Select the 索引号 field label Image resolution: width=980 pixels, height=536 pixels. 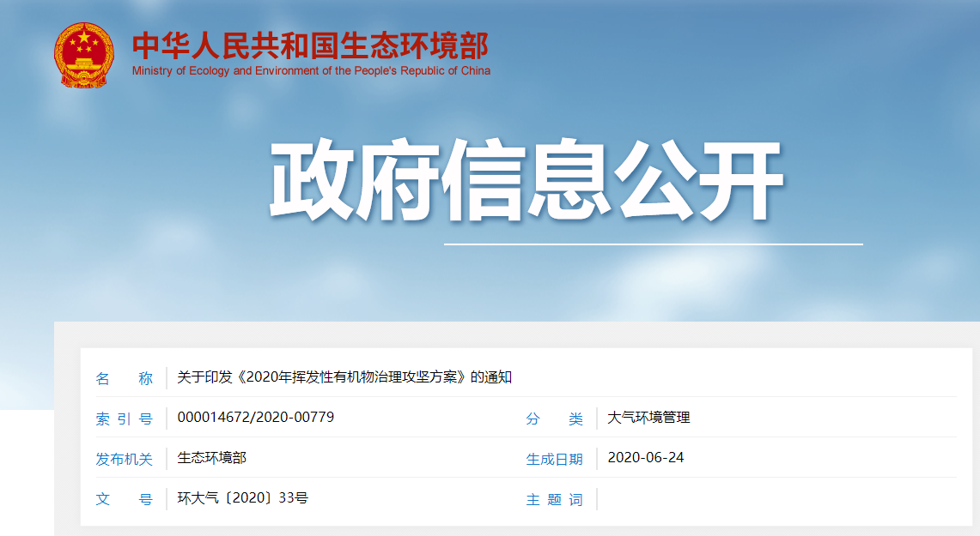tap(124, 419)
